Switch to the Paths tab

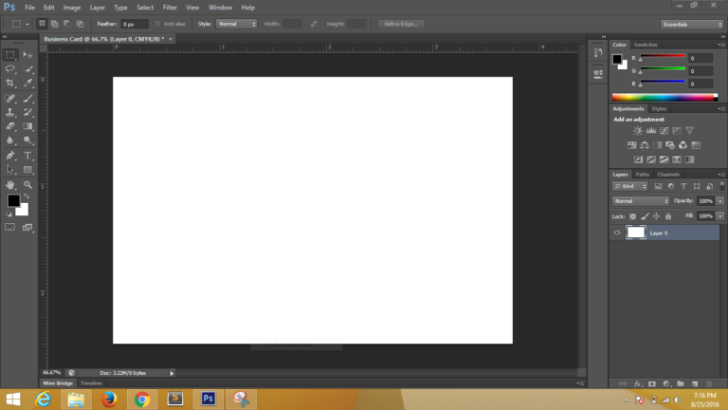coord(642,175)
